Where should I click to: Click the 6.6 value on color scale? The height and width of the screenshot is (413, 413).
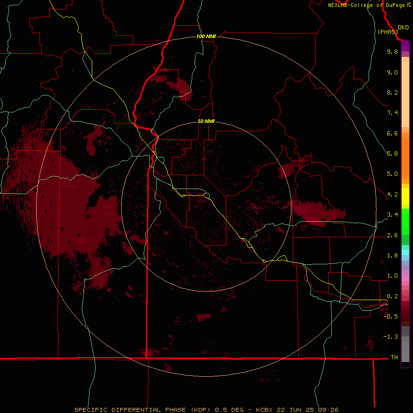tap(392, 133)
